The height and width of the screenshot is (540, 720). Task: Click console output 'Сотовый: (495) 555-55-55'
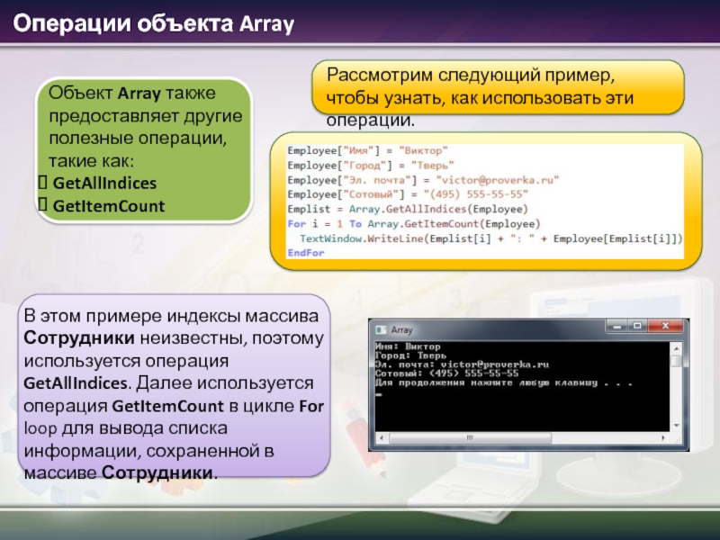pos(446,373)
